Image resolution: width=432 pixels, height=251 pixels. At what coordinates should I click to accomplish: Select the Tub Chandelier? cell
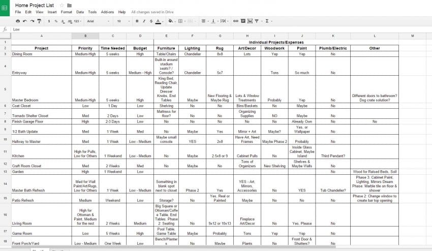pos(333,184)
